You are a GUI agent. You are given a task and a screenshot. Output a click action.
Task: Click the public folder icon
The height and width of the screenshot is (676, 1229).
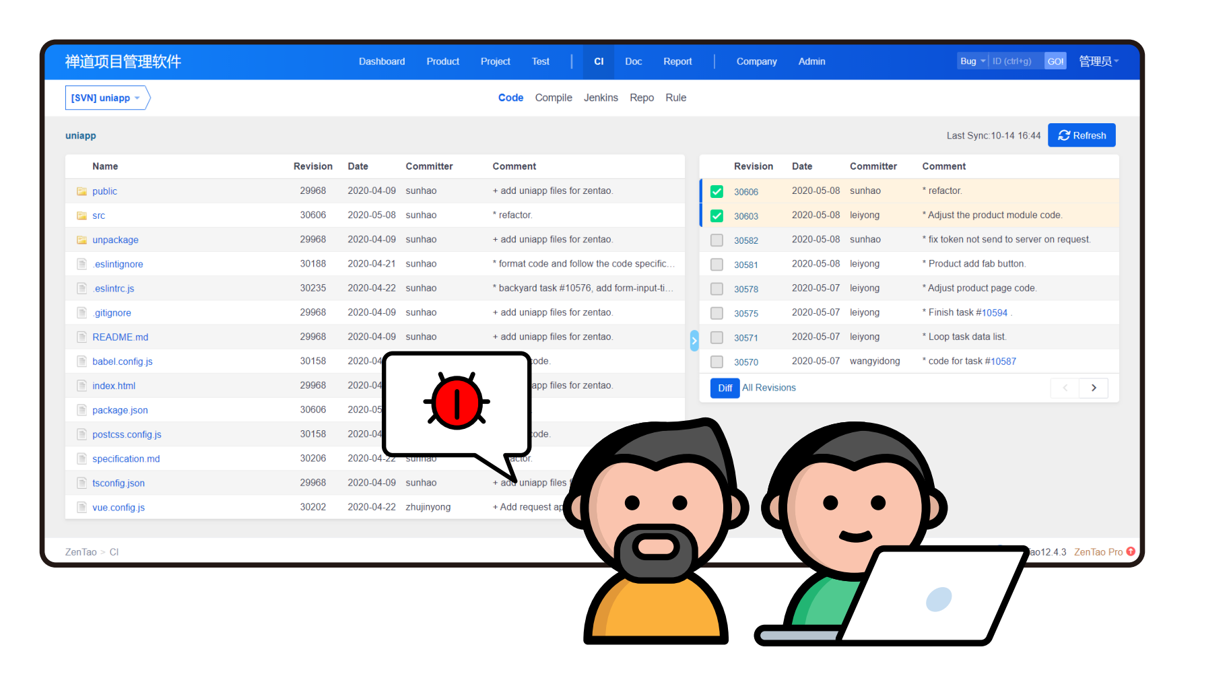(x=81, y=191)
